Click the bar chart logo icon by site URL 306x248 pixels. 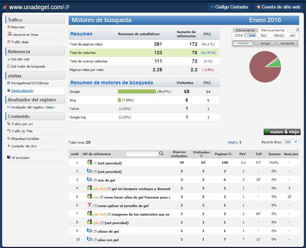[5, 7]
